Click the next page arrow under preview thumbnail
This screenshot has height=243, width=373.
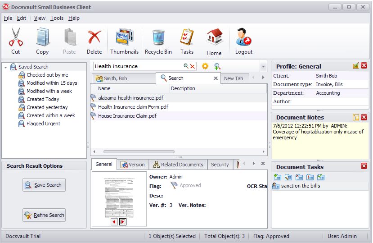(x=123, y=222)
